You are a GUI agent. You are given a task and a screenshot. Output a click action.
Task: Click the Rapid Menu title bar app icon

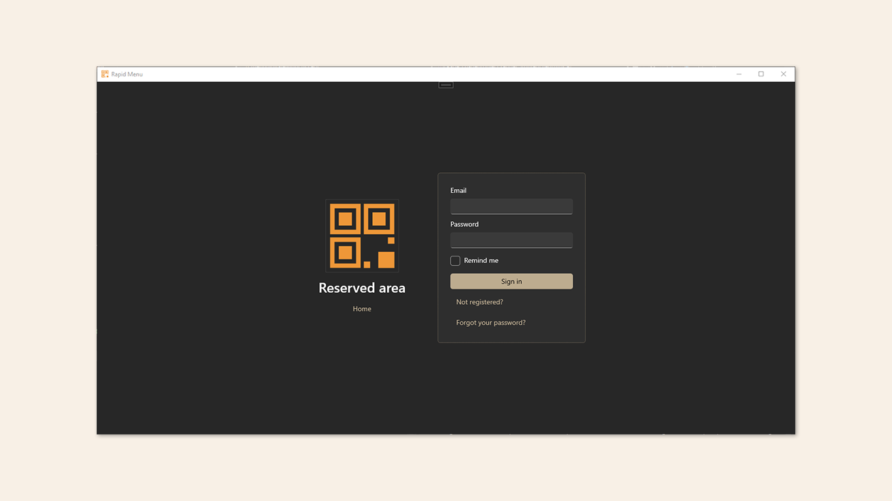(105, 74)
